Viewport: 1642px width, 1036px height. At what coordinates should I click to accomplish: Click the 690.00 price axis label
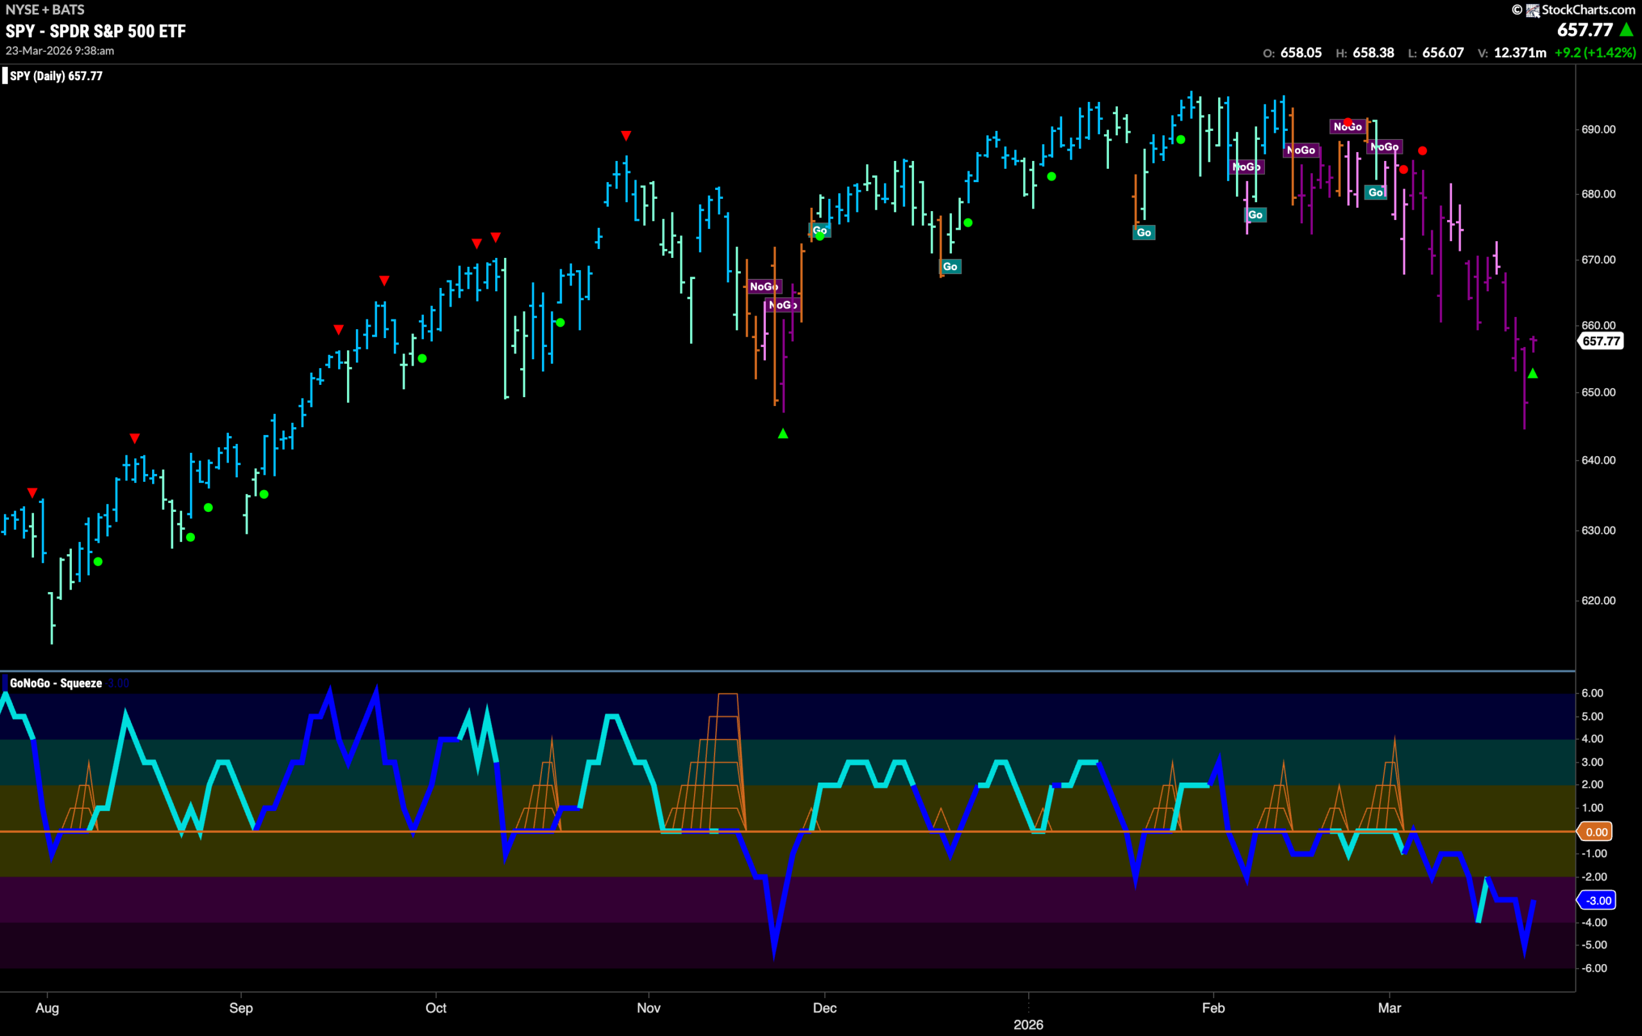(1598, 130)
